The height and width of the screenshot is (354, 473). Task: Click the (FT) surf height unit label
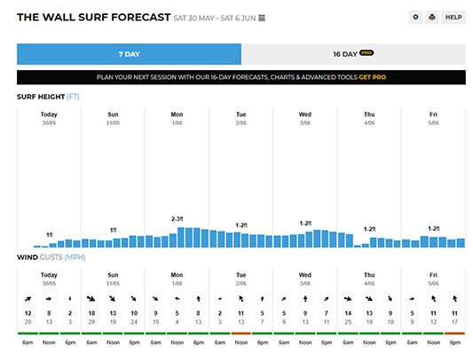pyautogui.click(x=73, y=97)
